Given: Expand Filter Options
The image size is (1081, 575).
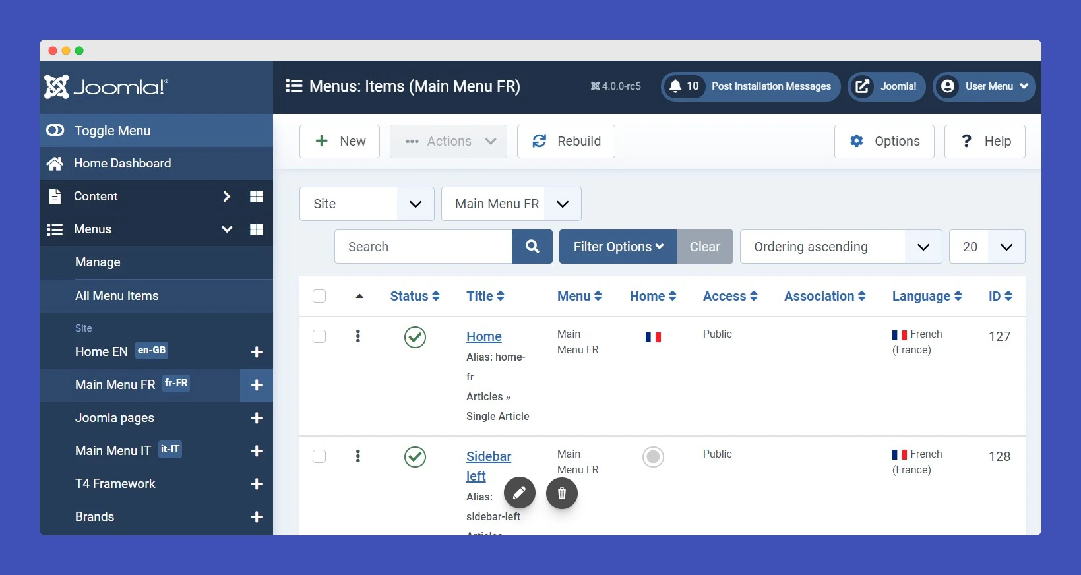Looking at the screenshot, I should 618,247.
